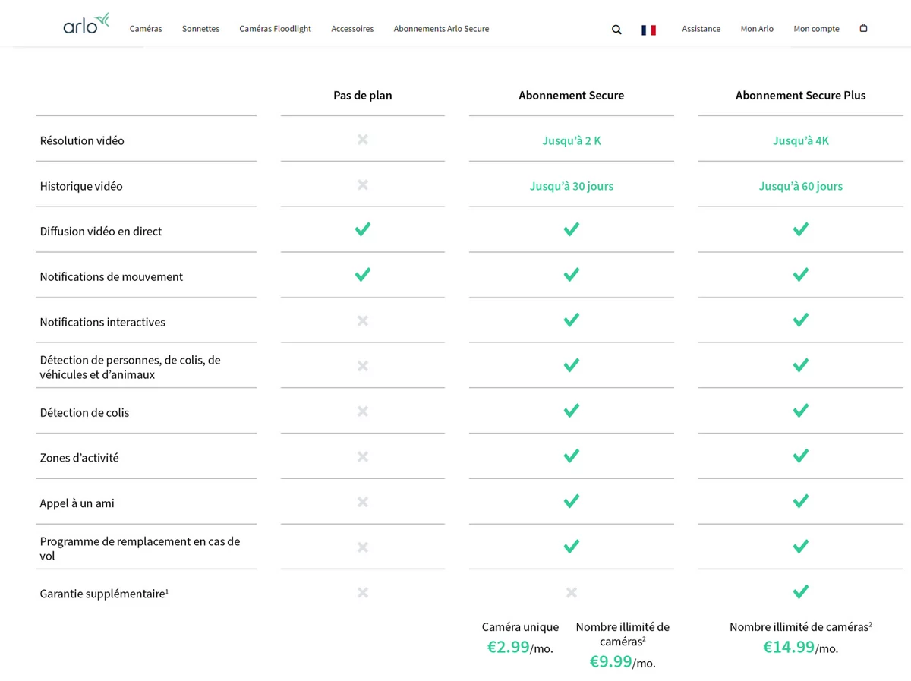Click Pas de plan cross for Zones d'activité
The height and width of the screenshot is (681, 911).
[363, 456]
